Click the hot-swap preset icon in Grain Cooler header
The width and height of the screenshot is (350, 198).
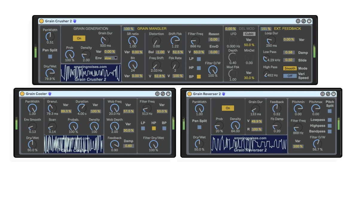coord(163,94)
